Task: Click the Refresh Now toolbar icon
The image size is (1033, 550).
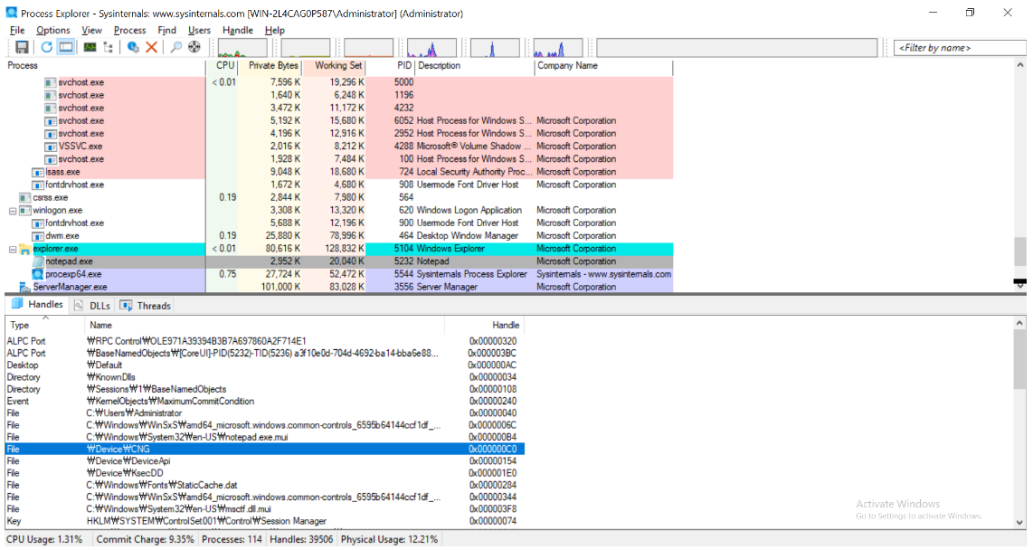Action: pos(46,47)
